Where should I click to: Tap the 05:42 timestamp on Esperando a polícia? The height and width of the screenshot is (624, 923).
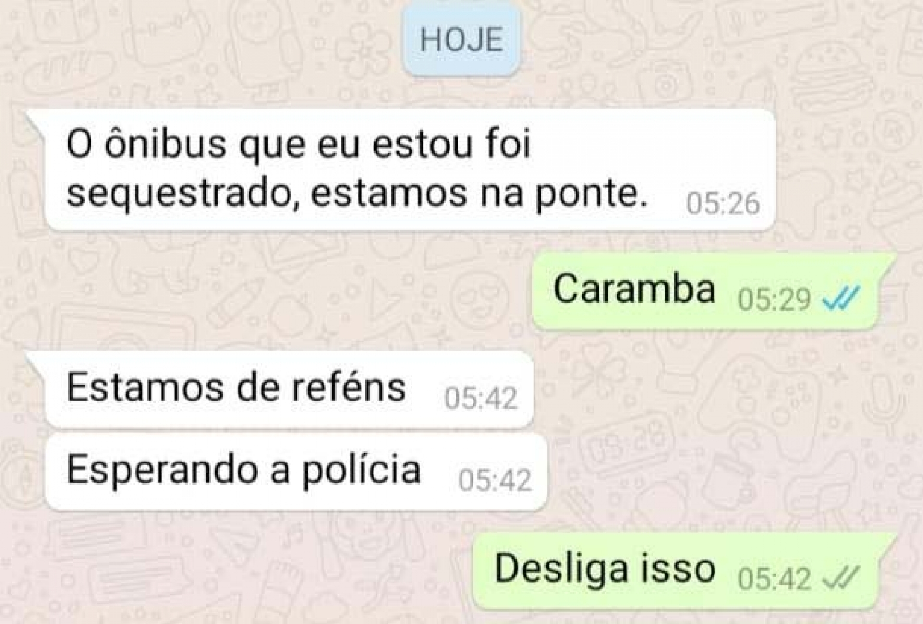click(x=495, y=480)
